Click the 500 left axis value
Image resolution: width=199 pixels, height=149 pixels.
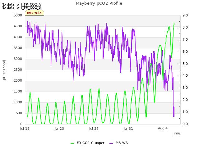tap(19, 113)
